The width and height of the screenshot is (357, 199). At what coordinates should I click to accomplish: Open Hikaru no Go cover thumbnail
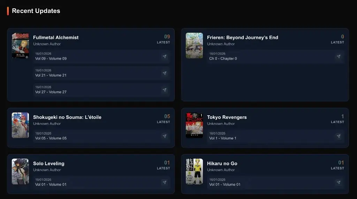194,171
